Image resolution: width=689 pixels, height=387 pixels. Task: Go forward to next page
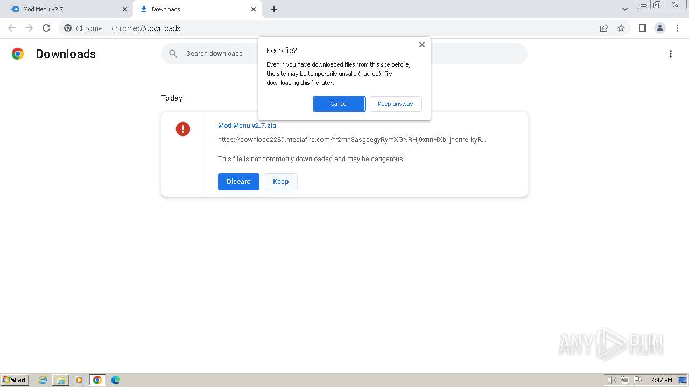pos(29,28)
